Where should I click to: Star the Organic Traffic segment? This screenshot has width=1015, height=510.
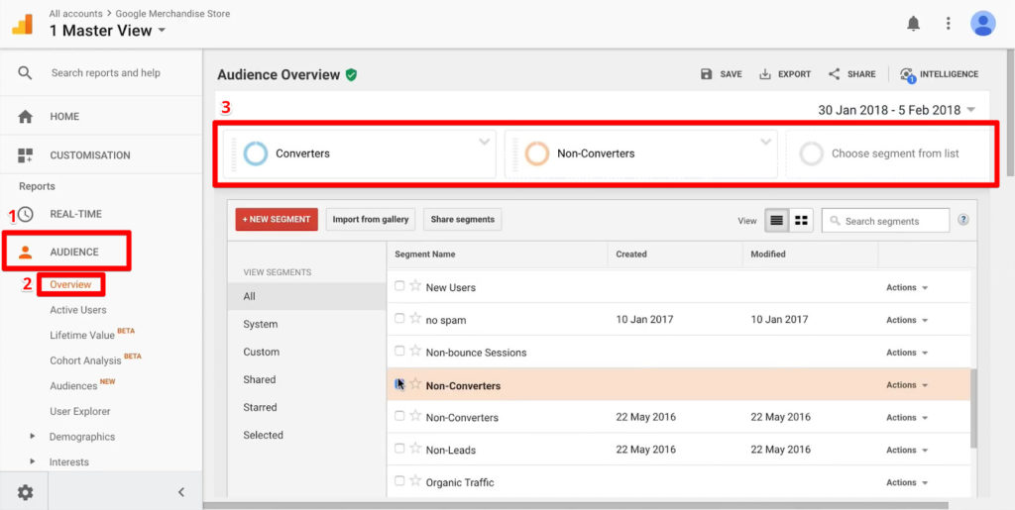click(415, 481)
